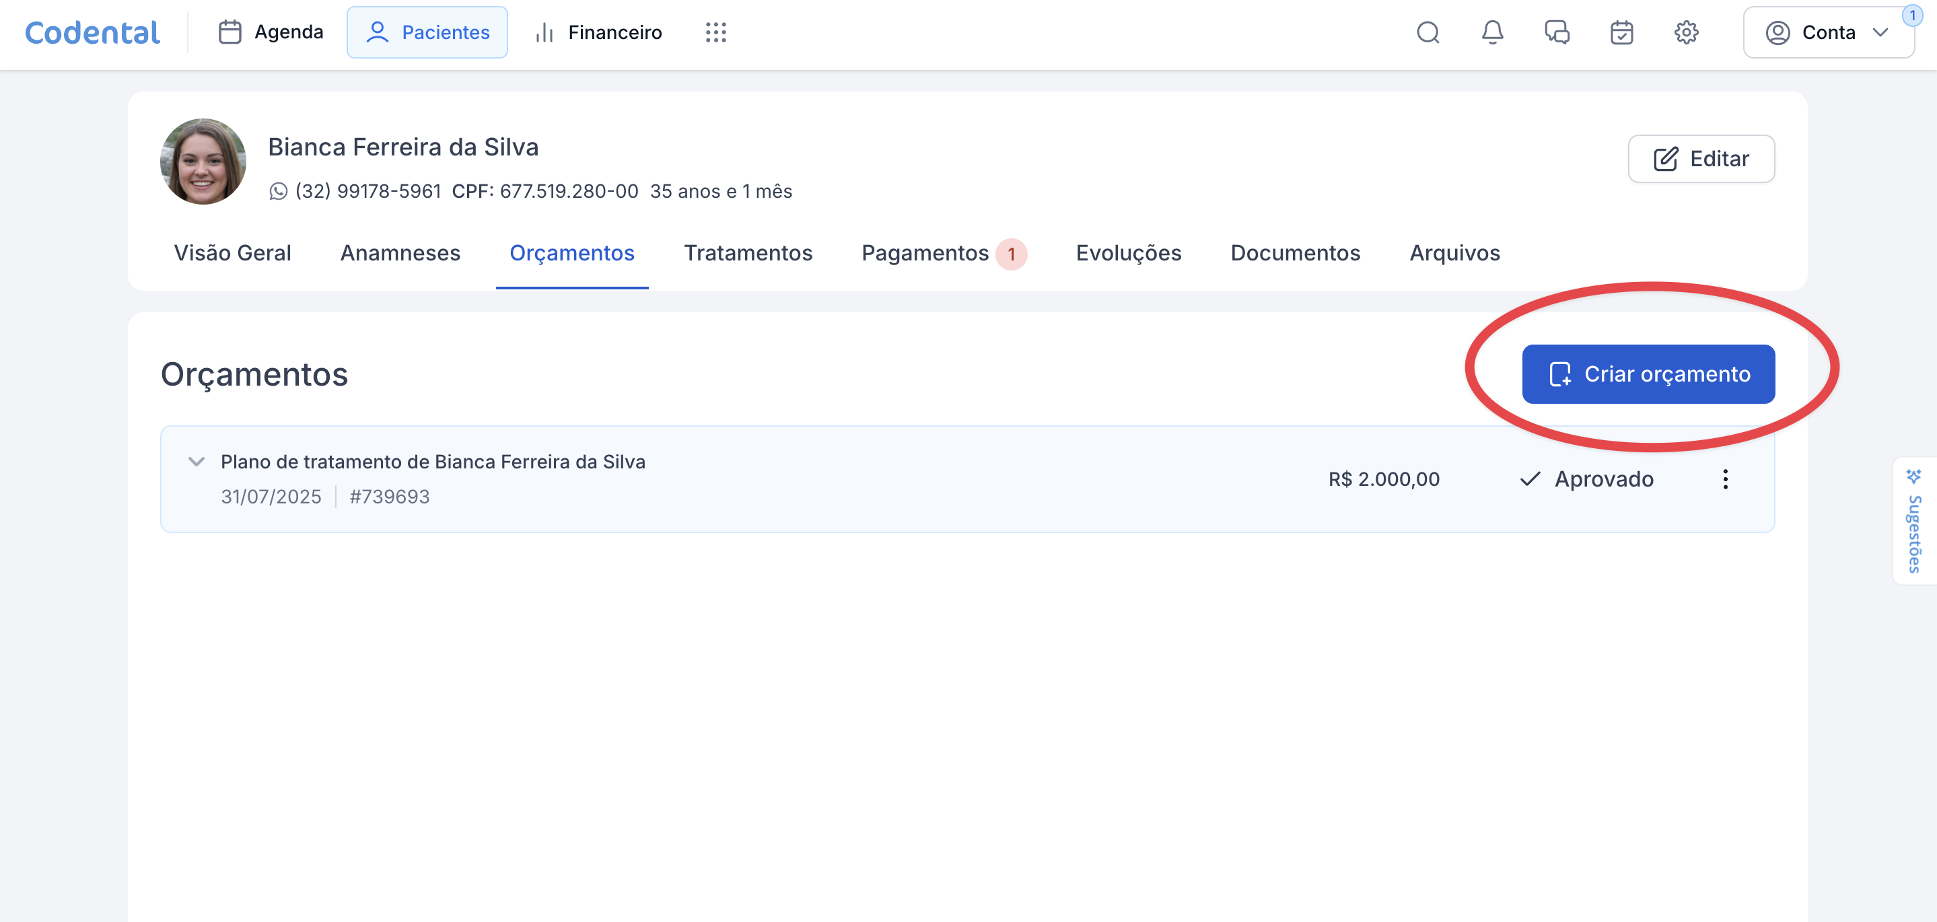Open the Pagamentos tab
The height and width of the screenshot is (922, 1937).
click(x=925, y=254)
